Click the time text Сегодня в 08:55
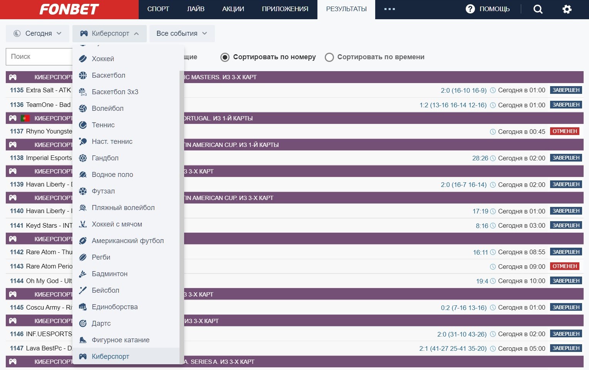The image size is (589, 370). click(x=522, y=252)
